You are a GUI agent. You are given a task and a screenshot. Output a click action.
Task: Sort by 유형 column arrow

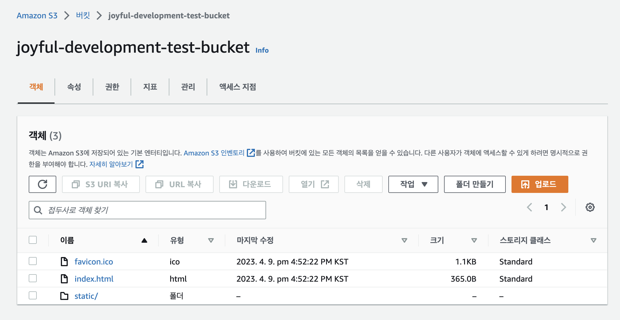(x=211, y=240)
